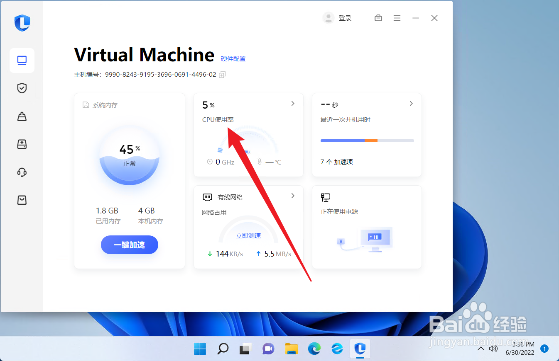The height and width of the screenshot is (361, 559).
Task: Click the PC Manager taskbar icon
Action: tap(360, 349)
